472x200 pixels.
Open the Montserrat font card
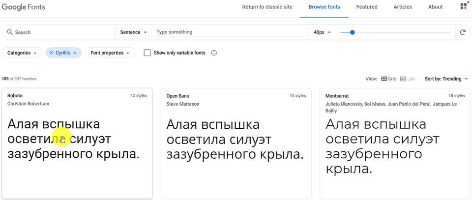click(395, 143)
